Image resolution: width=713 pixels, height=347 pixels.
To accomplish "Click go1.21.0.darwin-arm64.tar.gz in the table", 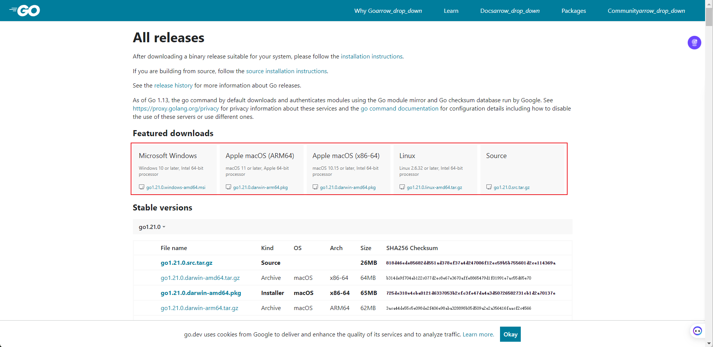I will coord(199,308).
